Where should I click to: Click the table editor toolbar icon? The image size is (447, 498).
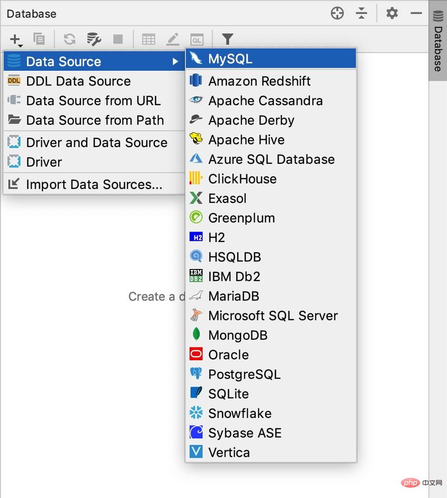tap(148, 40)
